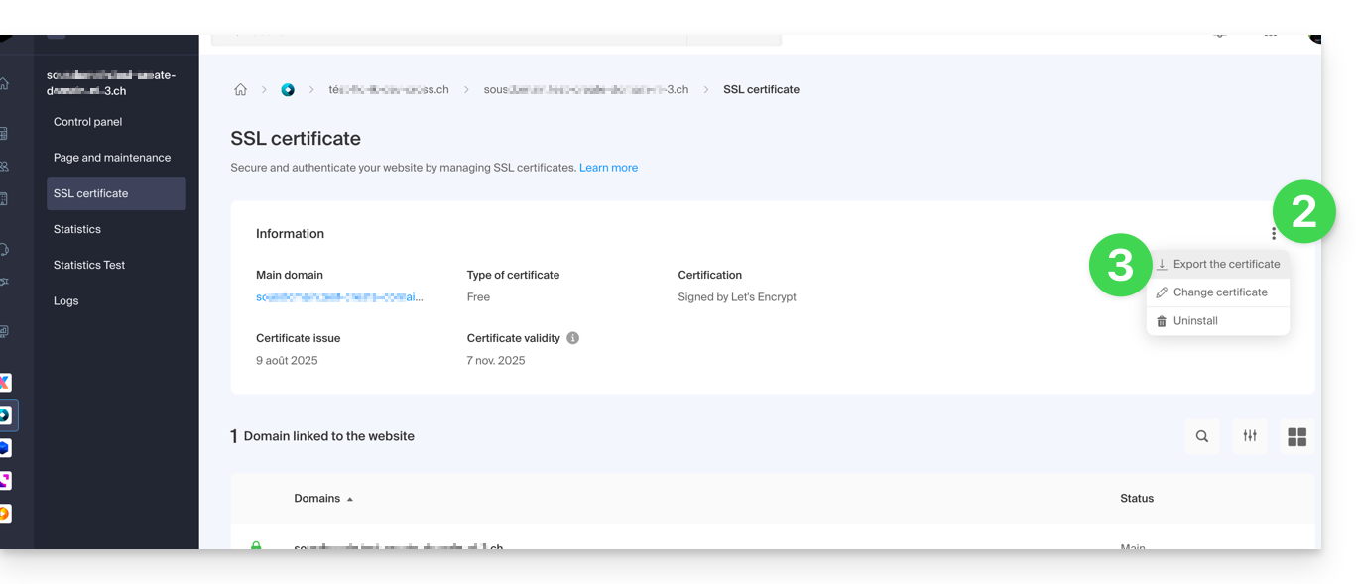Click the search magnifier above the domains table
The width and height of the screenshot is (1356, 584).
(x=1201, y=436)
